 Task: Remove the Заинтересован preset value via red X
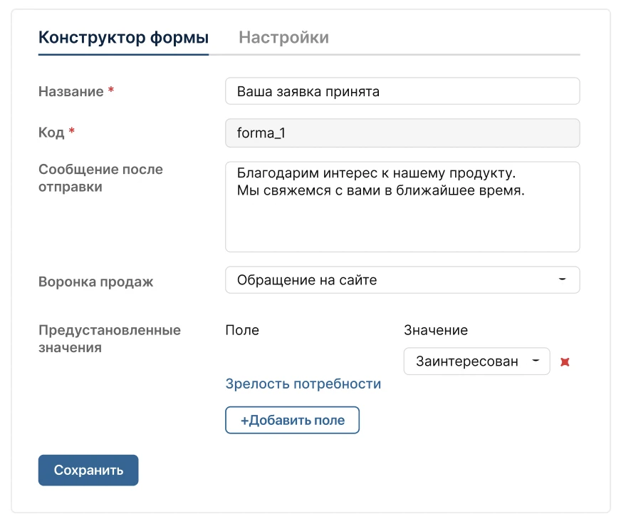(565, 361)
